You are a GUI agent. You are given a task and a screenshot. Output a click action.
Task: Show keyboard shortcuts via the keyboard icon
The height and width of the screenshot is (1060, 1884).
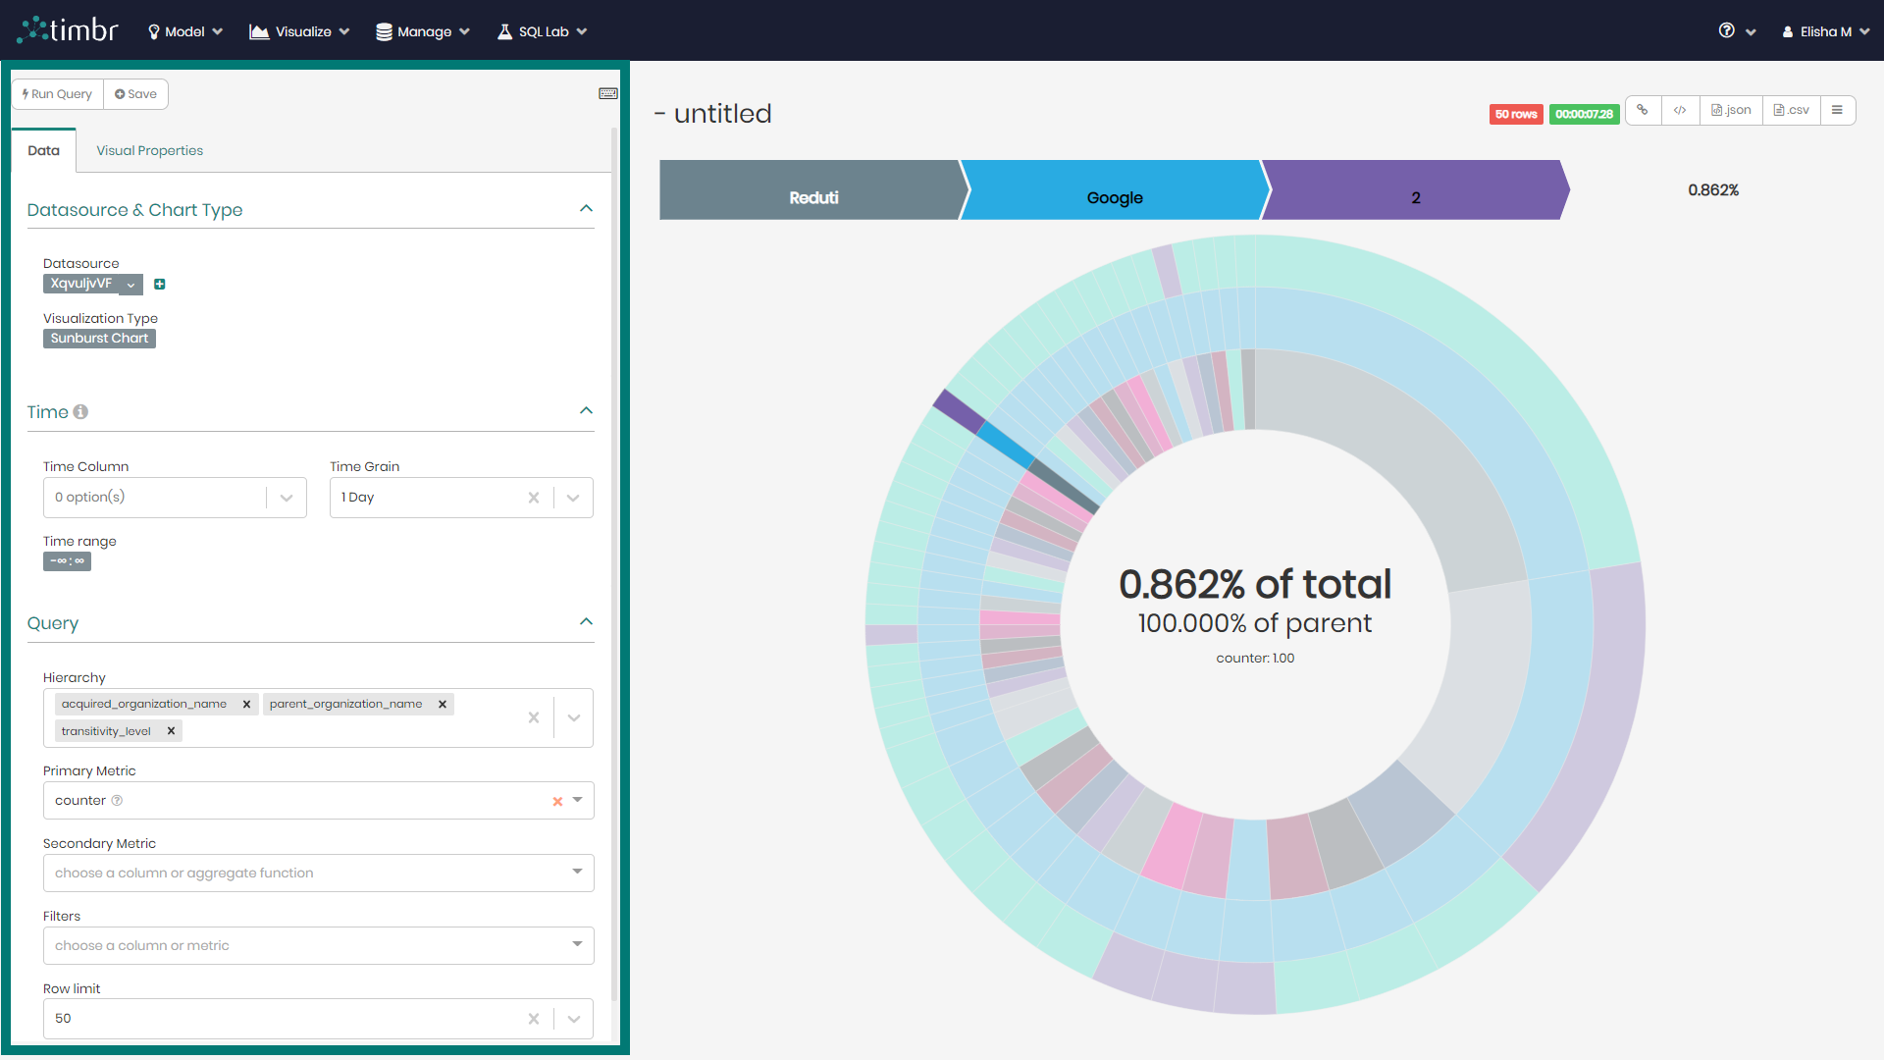coord(608,92)
